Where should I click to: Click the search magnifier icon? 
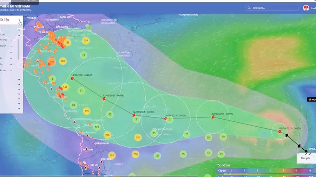tap(249, 8)
